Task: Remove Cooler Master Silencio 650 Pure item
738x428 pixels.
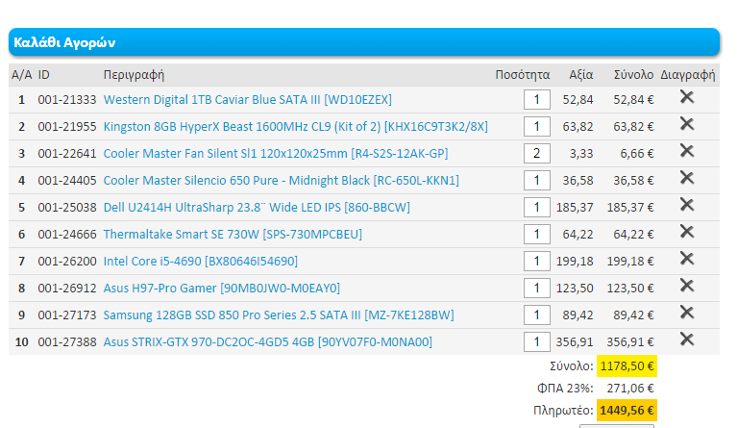Action: [x=687, y=178]
